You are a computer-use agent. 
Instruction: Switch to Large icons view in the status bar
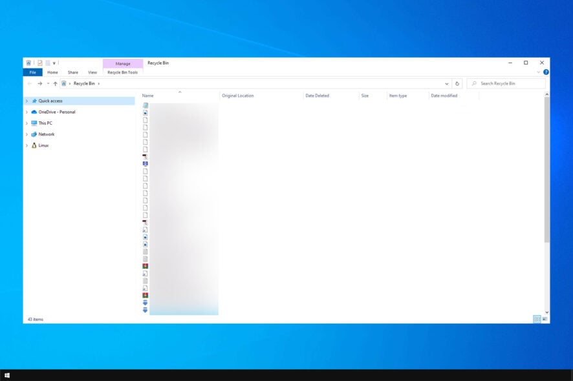pos(545,318)
